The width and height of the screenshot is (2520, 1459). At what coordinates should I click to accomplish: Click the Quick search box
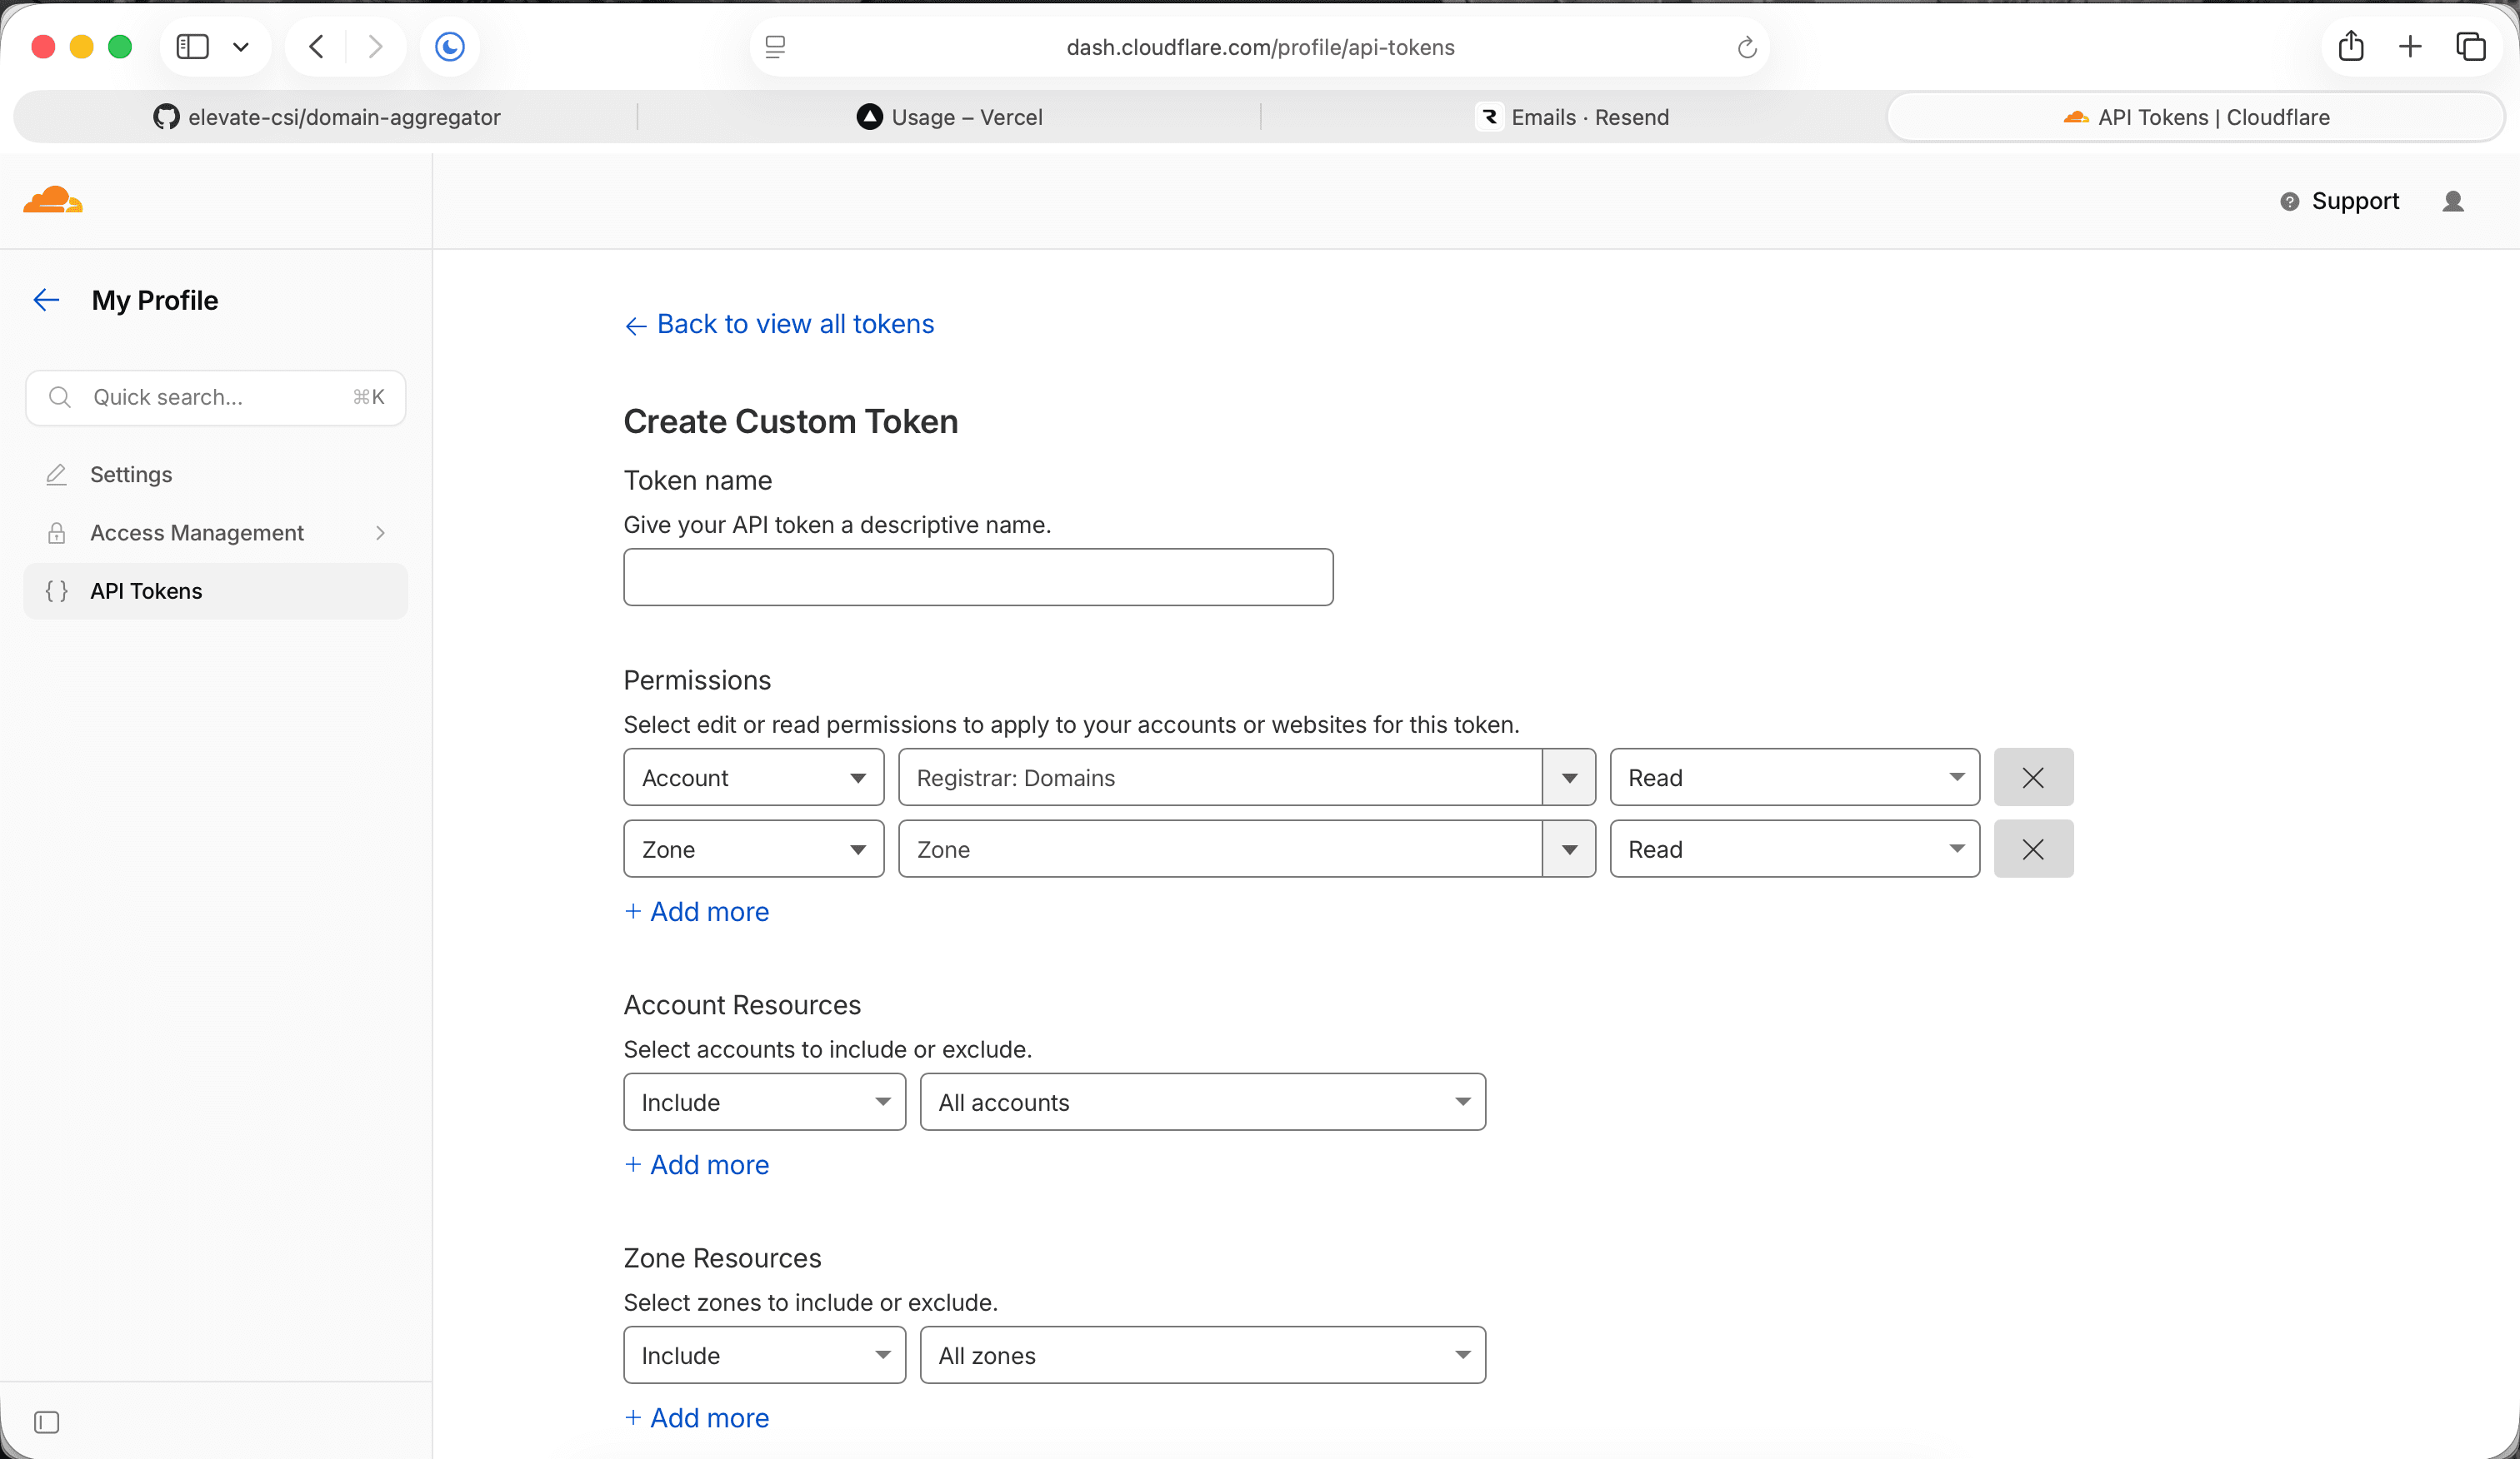coord(216,398)
